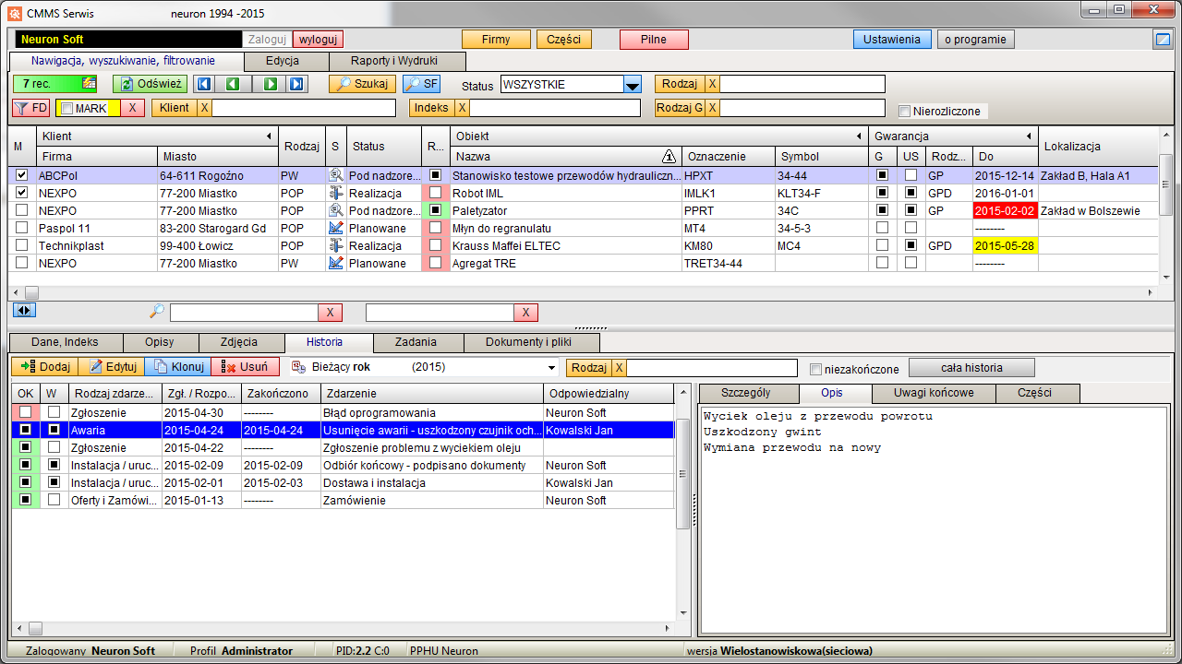Click the Planowane status icon in Paspol 11 row
The width and height of the screenshot is (1182, 664).
[336, 228]
